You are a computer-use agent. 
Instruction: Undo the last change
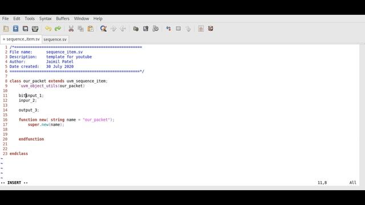click(x=48, y=28)
